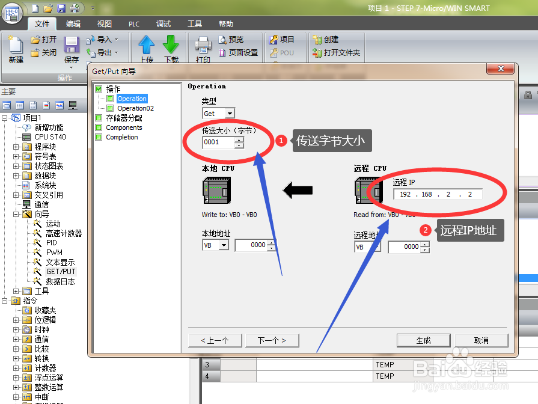The height and width of the screenshot is (404, 538).
Task: Click the local address 0000 offset field
Action: [x=251, y=245]
